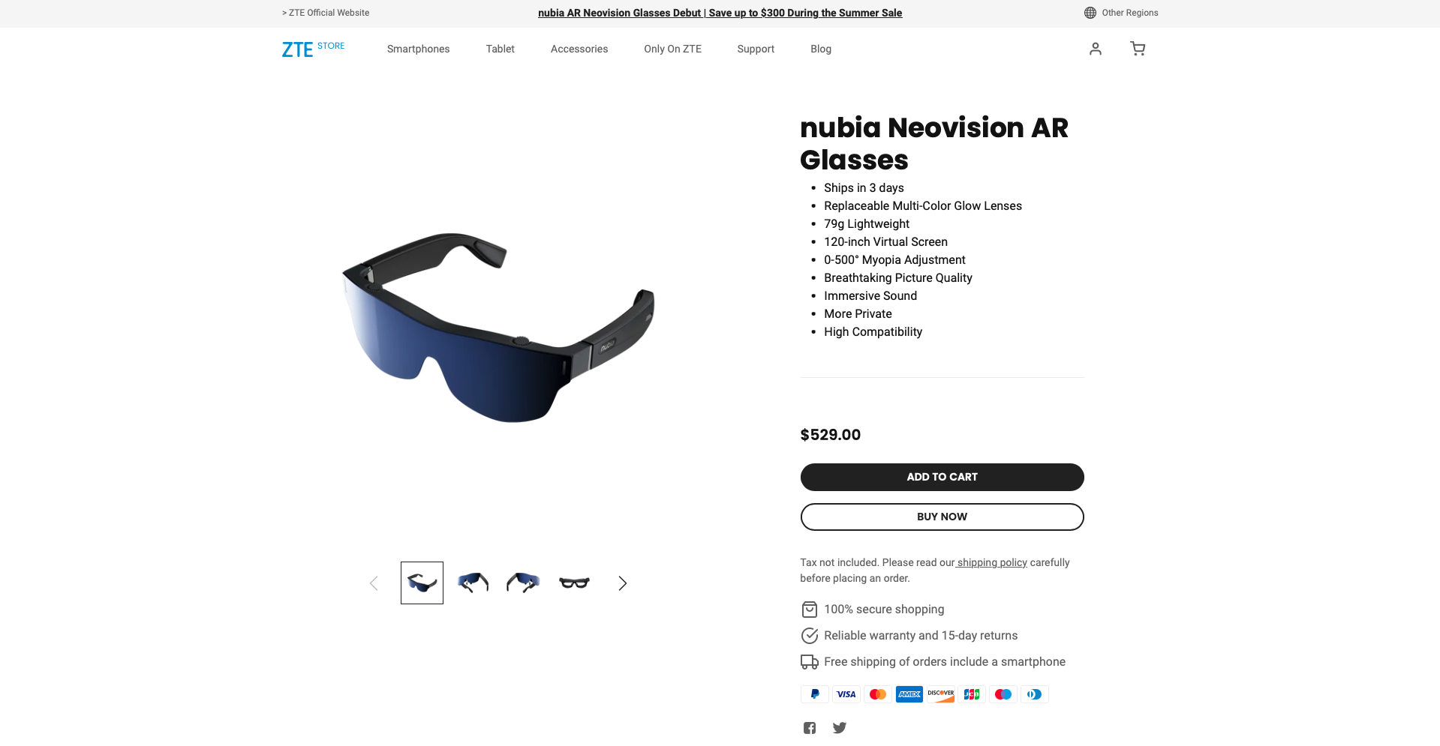
Task: Click the PayPal payment icon
Action: point(815,694)
